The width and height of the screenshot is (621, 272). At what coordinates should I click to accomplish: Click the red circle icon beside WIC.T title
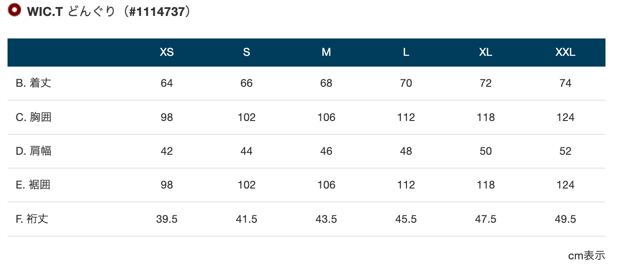coord(15,10)
